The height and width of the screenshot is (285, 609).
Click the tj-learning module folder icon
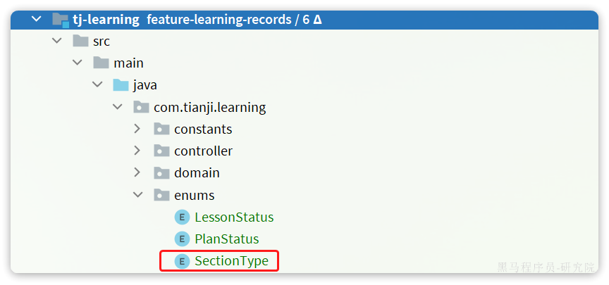[x=61, y=20]
